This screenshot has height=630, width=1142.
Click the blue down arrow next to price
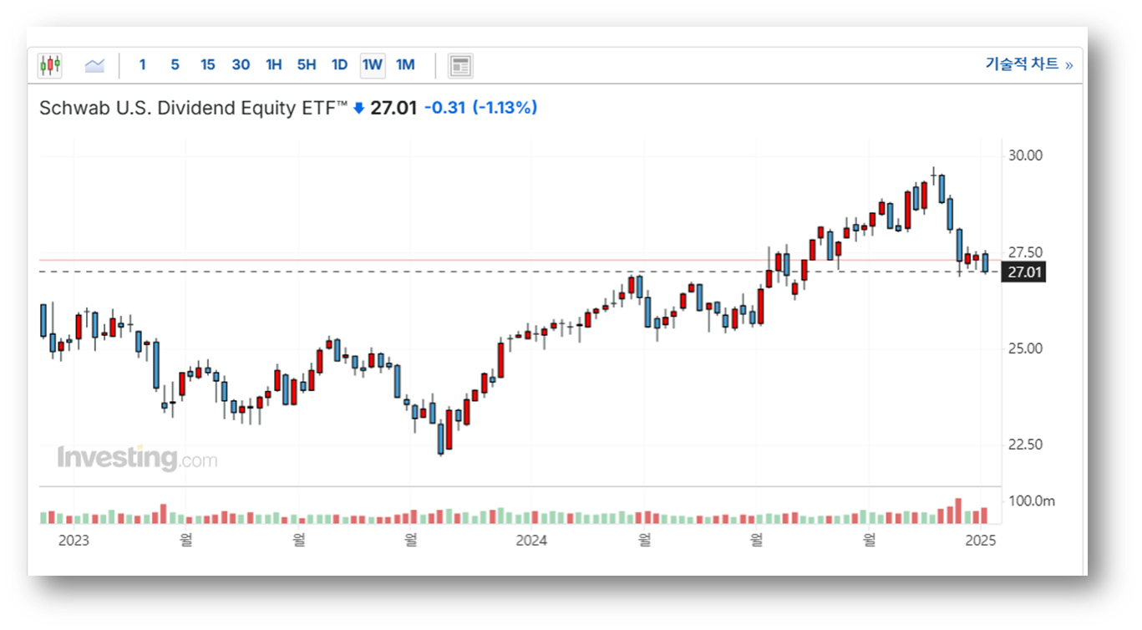[x=359, y=108]
